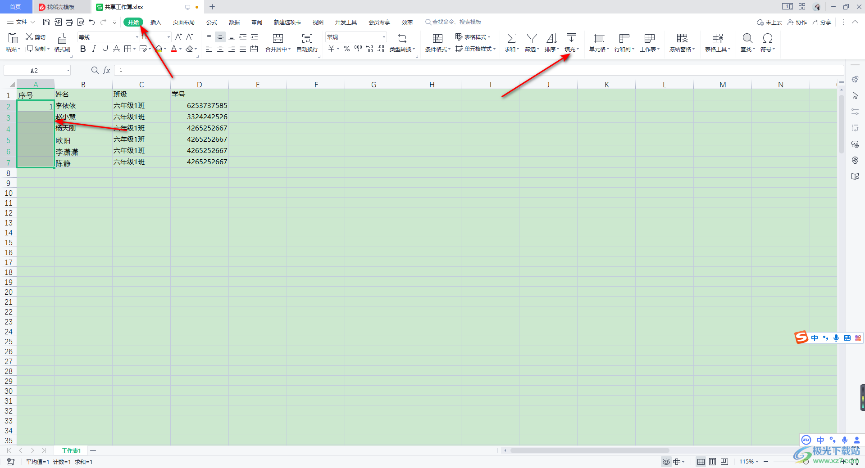Expand Cell Style (单元格样式) dropdown
The image size is (865, 468).
pos(494,49)
